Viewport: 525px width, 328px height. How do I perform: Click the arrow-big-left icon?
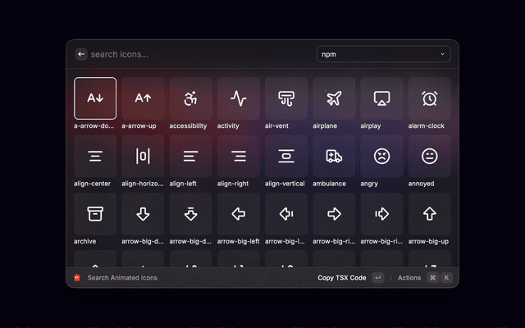pyautogui.click(x=239, y=214)
